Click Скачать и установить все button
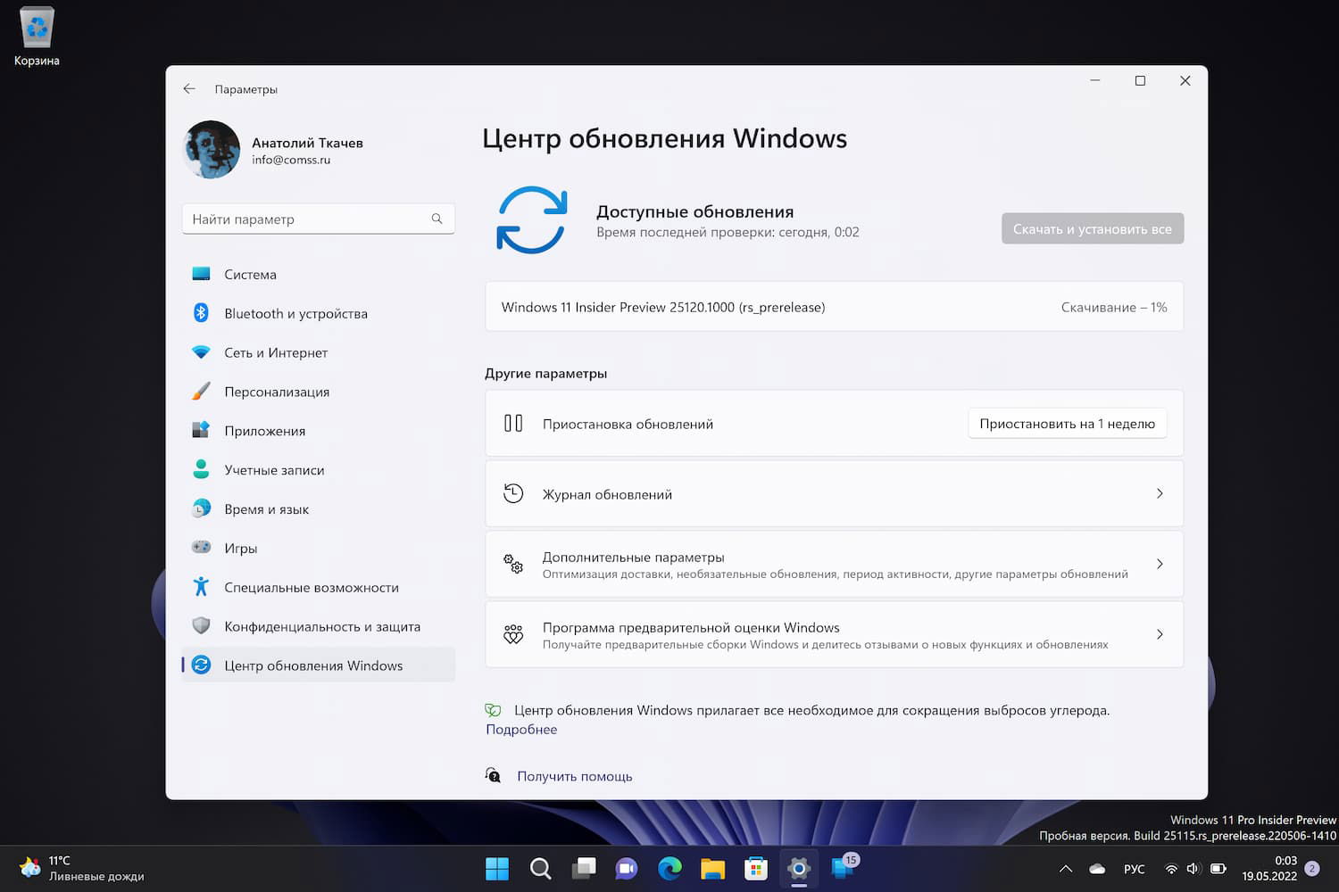The width and height of the screenshot is (1339, 892). click(1092, 228)
